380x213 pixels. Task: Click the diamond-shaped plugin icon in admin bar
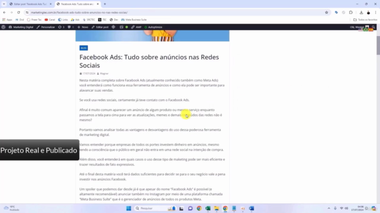pos(113,27)
